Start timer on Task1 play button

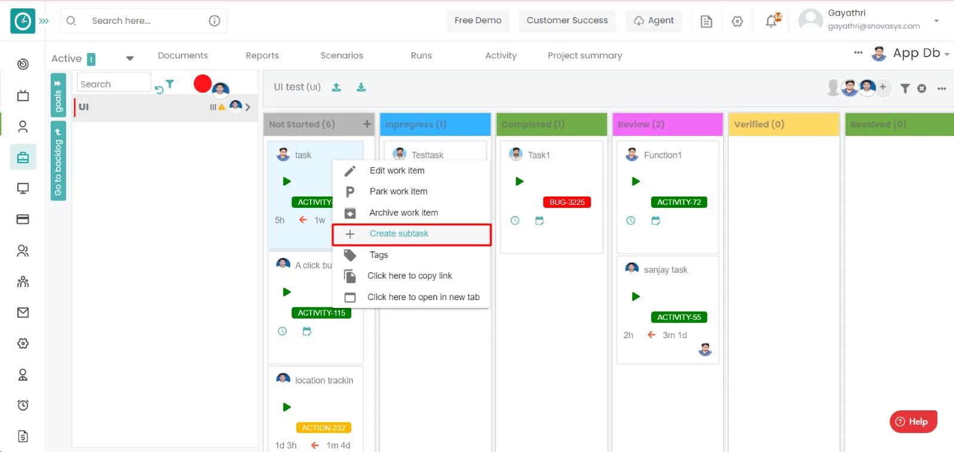point(519,182)
